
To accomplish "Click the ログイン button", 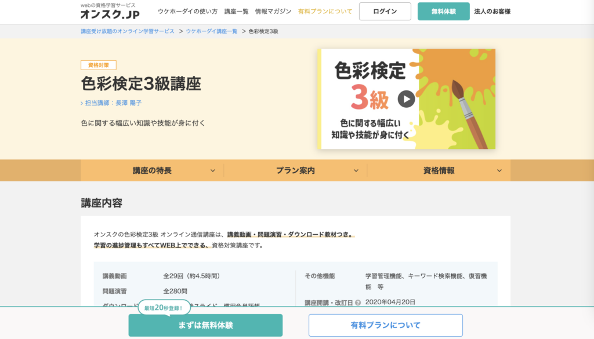I will [x=385, y=12].
